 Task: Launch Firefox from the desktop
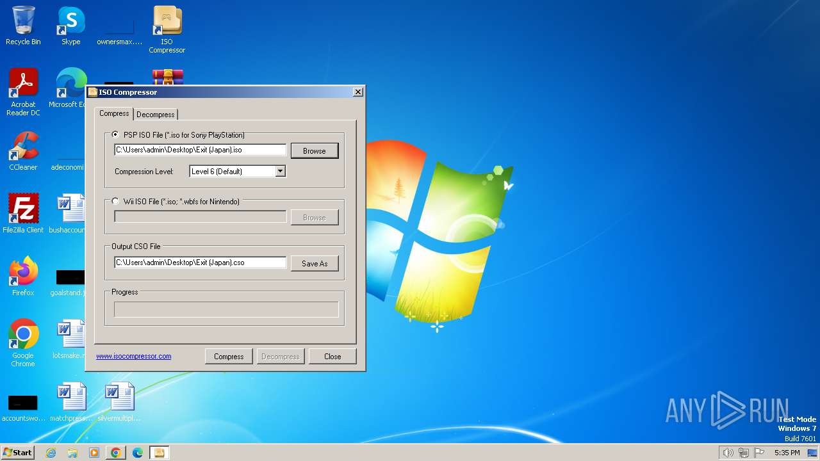(23, 277)
